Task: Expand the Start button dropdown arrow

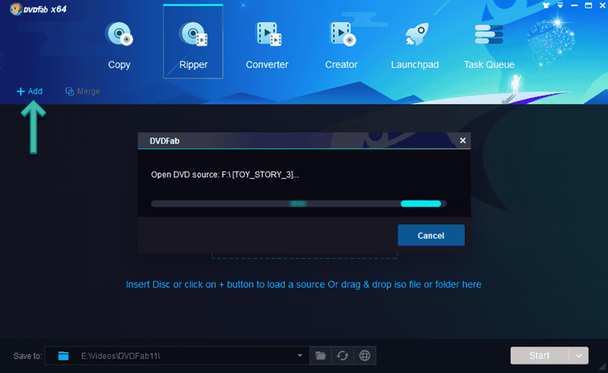Action: [579, 356]
